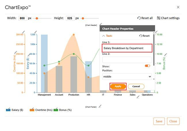Image resolution: width=187 pixels, height=131 pixels.
Task: Click the Overtime (hrs) legend edit icon
Action: [32, 109]
